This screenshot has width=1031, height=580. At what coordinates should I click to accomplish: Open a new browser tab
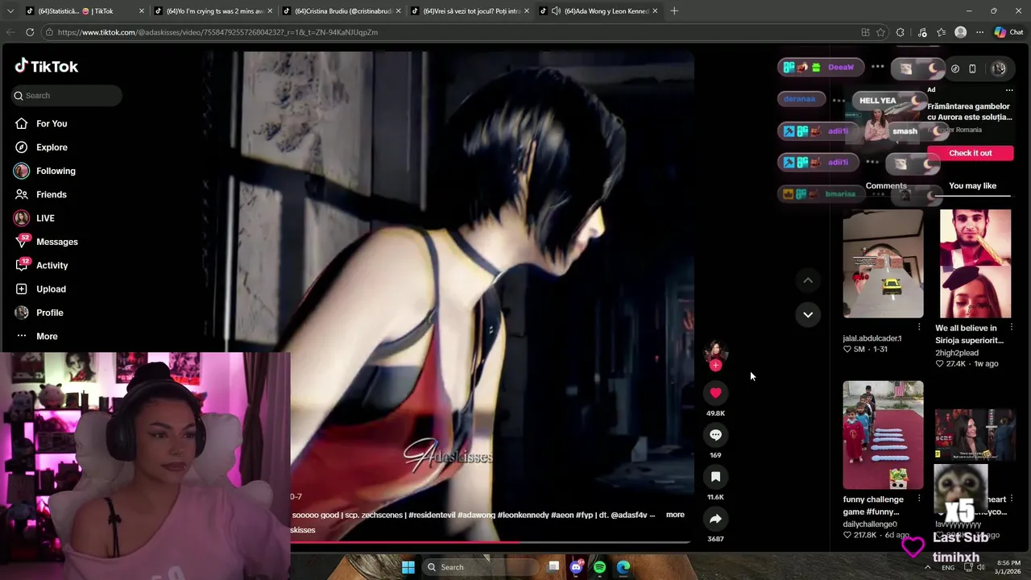click(674, 11)
